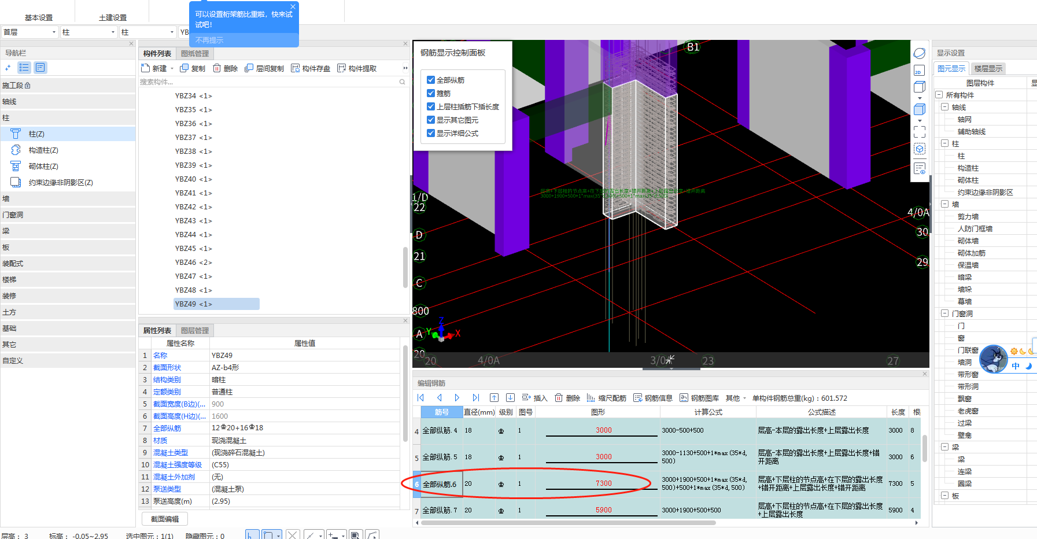The height and width of the screenshot is (539, 1037).
Task: Click 构件存盘 toolbar button
Action: click(x=310, y=68)
